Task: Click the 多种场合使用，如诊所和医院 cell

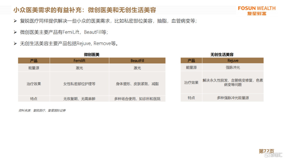Action: 137,99
